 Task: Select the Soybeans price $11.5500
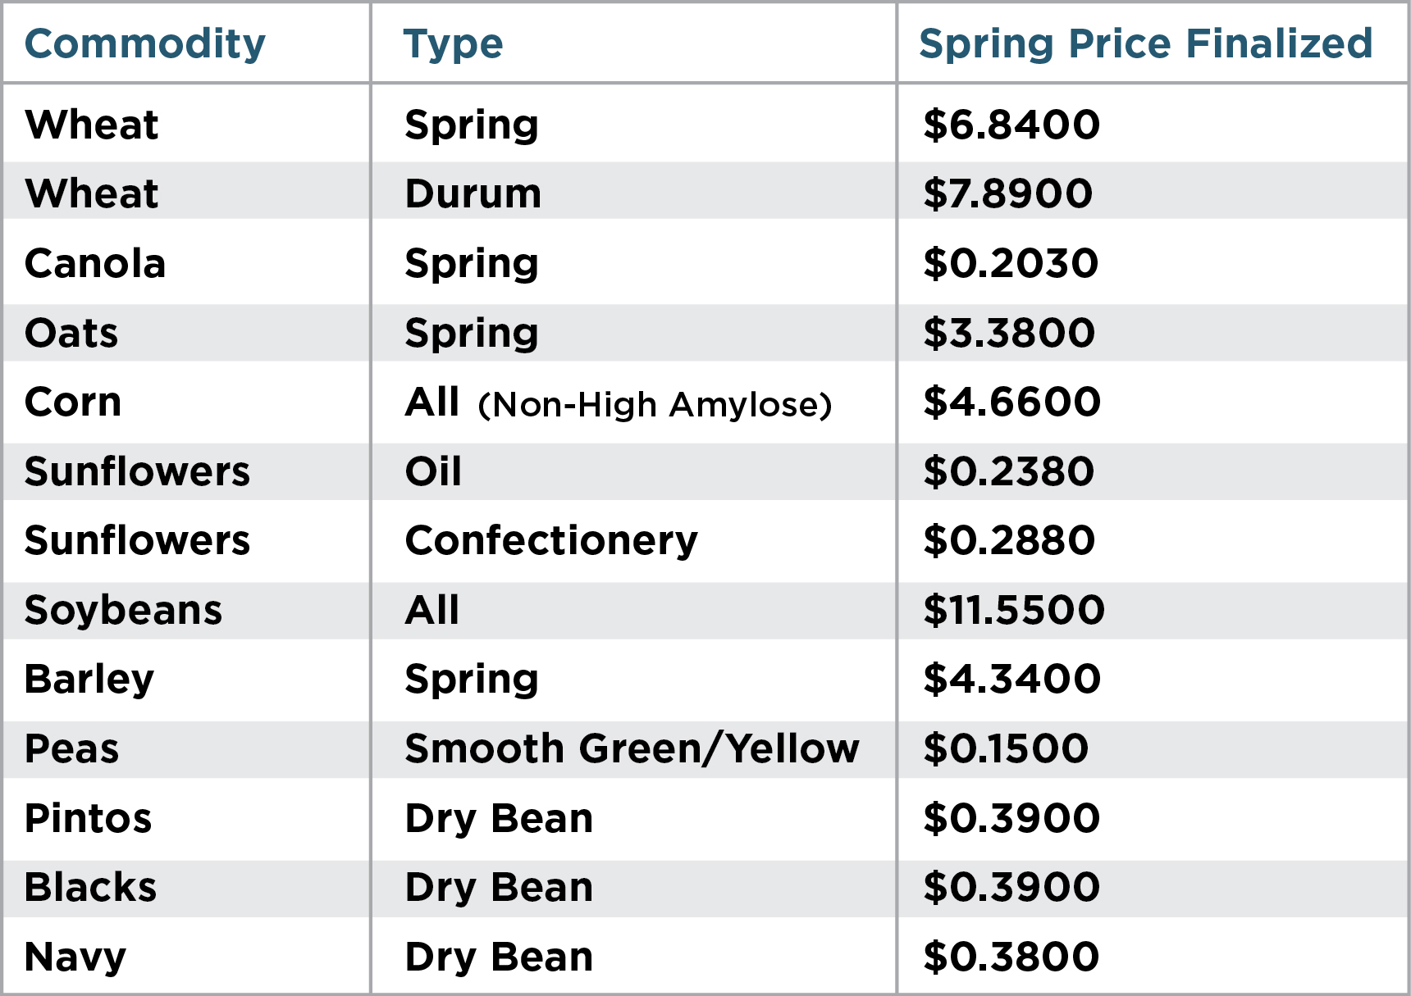pyautogui.click(x=1014, y=611)
